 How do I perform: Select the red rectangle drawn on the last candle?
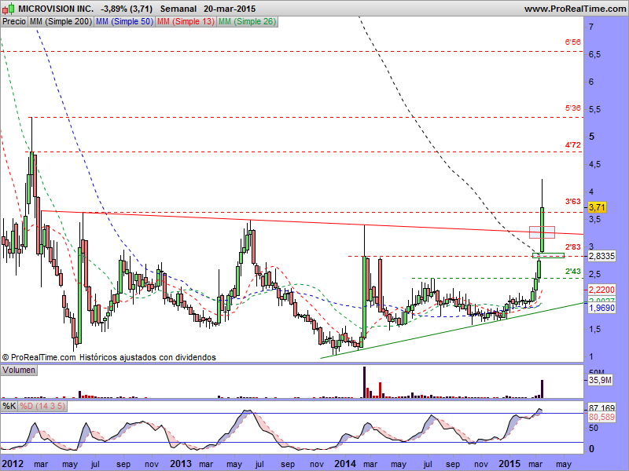[x=542, y=232]
